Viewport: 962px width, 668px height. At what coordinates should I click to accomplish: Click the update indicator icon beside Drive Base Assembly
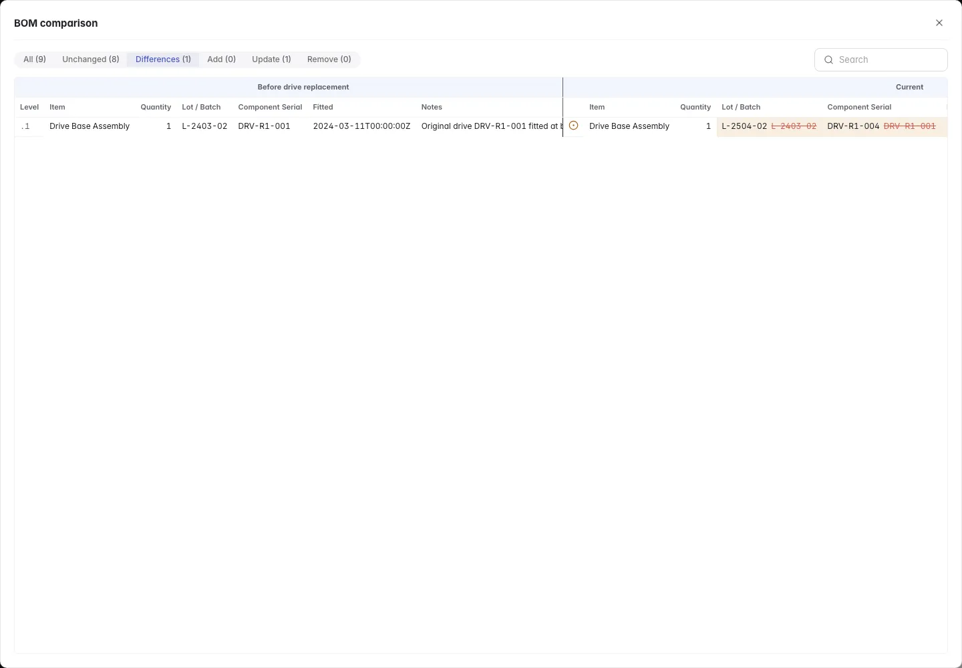[573, 126]
